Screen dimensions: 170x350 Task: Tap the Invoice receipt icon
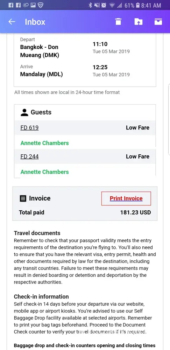click(22, 198)
